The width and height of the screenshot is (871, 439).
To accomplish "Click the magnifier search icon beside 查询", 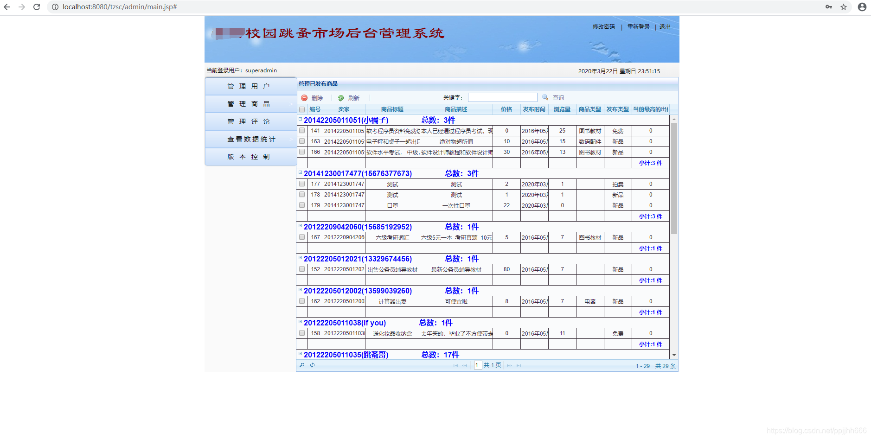I will tap(545, 97).
